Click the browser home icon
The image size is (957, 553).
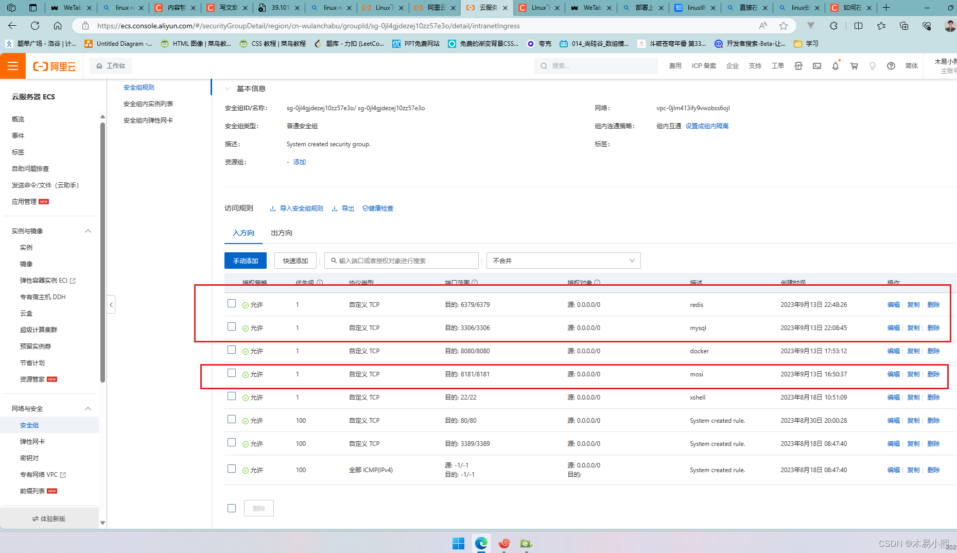point(58,26)
